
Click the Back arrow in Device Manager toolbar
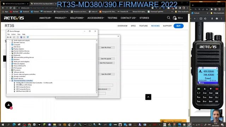coord(8,37)
